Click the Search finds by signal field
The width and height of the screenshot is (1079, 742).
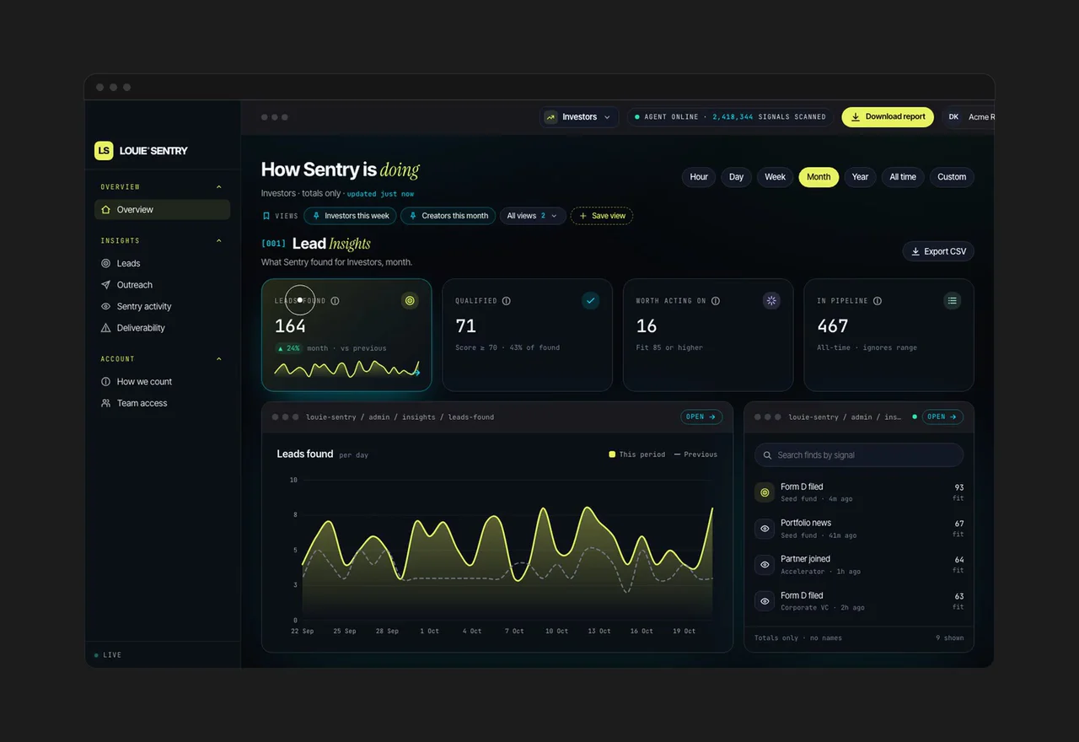pos(859,455)
